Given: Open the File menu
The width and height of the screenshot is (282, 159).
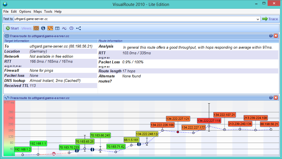Looking at the screenshot, I should coord(6,12).
